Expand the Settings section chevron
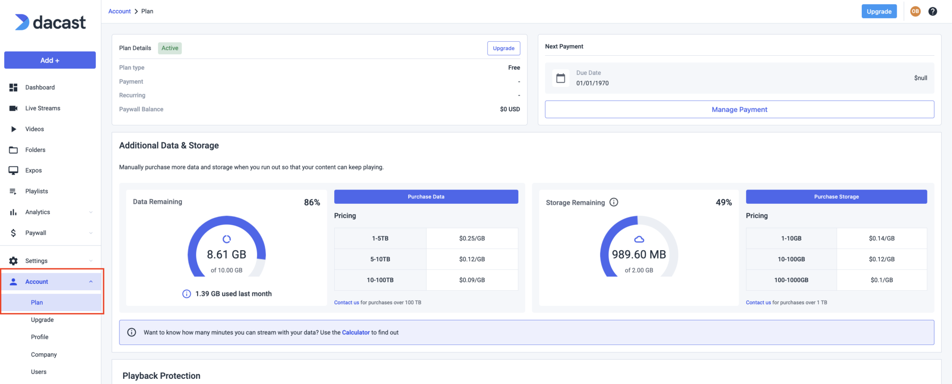 (91, 261)
